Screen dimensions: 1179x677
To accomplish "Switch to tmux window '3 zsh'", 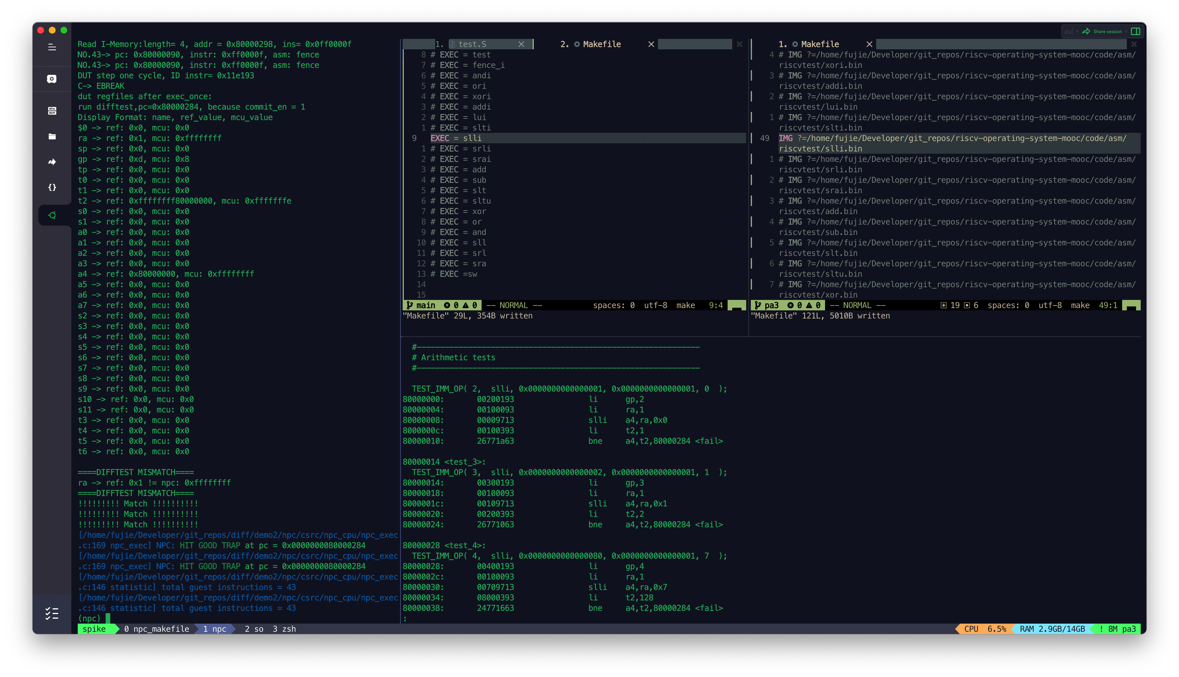I will pos(284,629).
